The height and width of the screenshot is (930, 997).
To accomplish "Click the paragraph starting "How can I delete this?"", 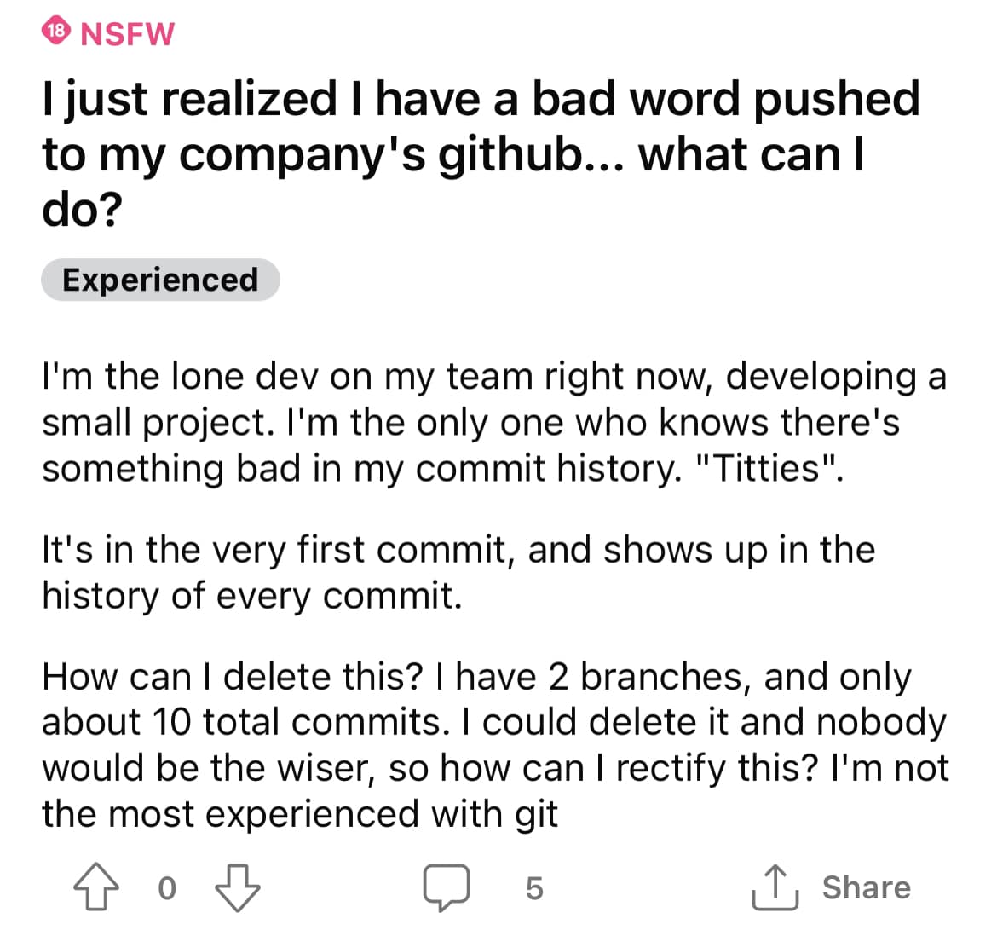I will click(494, 745).
